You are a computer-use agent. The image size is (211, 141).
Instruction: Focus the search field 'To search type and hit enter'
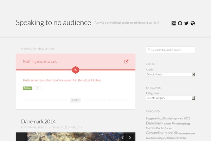click(x=170, y=50)
